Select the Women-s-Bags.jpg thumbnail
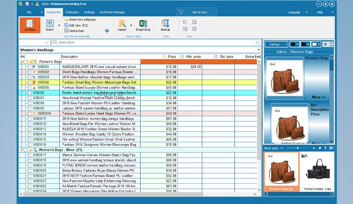Viewport: 353px width, 204px height. tap(281, 172)
